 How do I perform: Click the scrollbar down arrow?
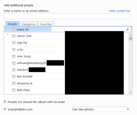click(x=130, y=93)
